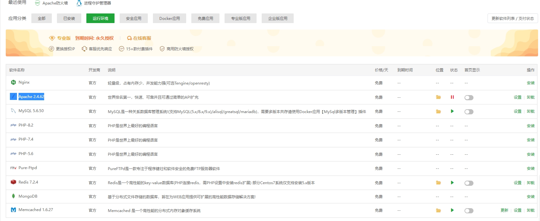Click Redis running status icon
The height and width of the screenshot is (221, 540).
452,183
